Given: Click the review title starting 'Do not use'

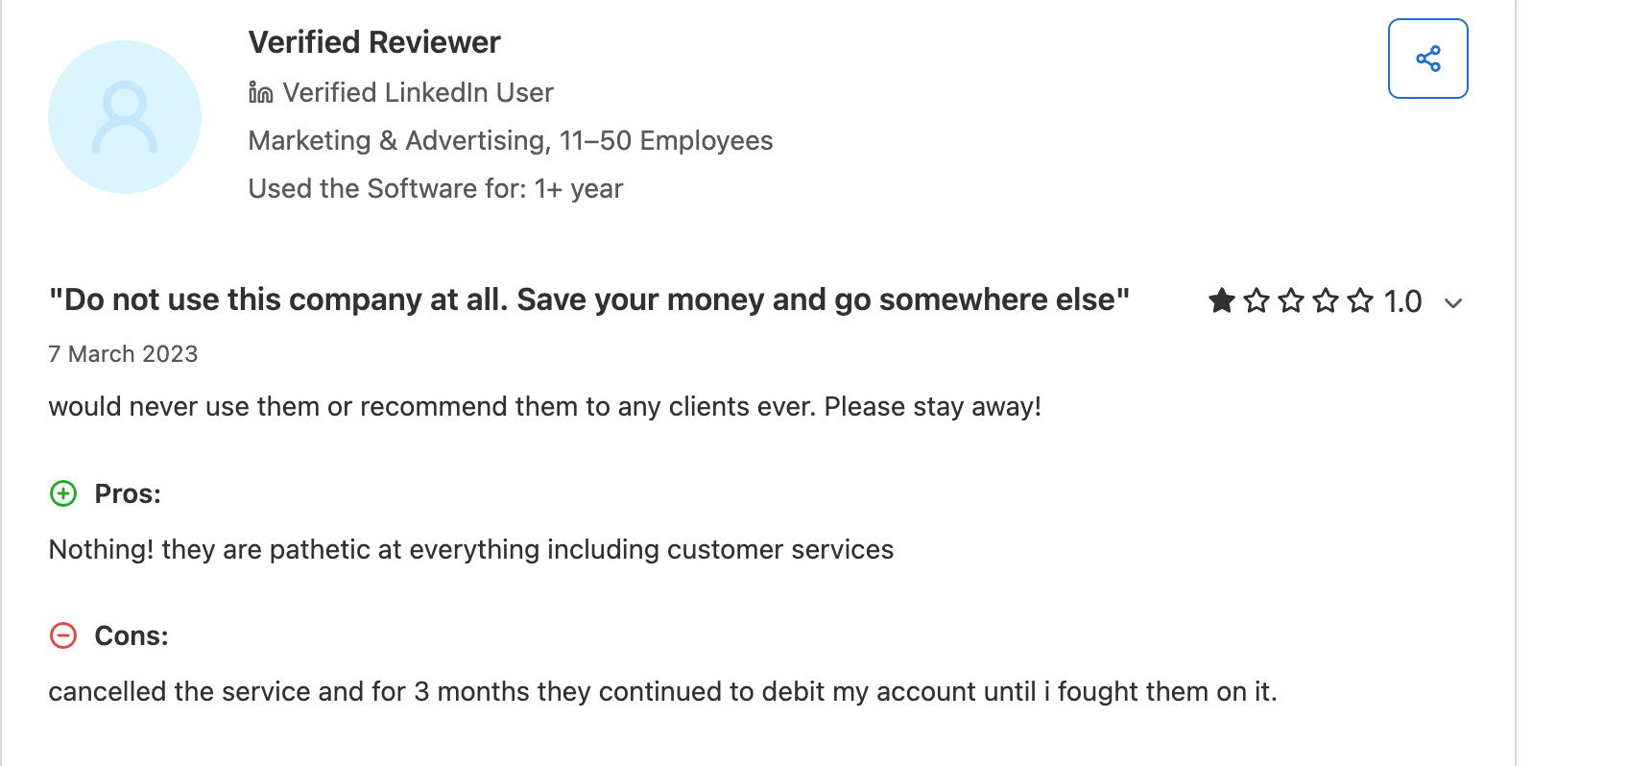Looking at the screenshot, I should click(x=589, y=299).
